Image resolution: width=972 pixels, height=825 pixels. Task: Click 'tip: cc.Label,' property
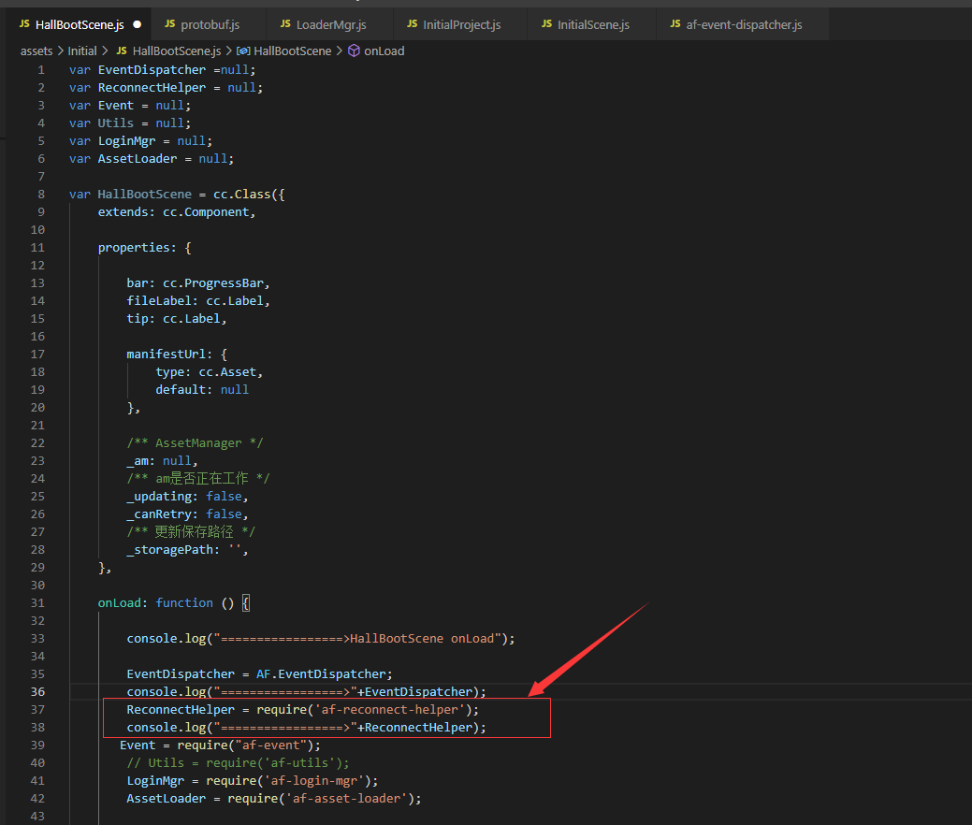177,319
